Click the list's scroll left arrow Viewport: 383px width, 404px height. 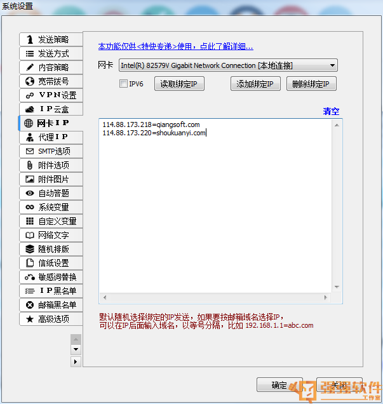(x=105, y=297)
